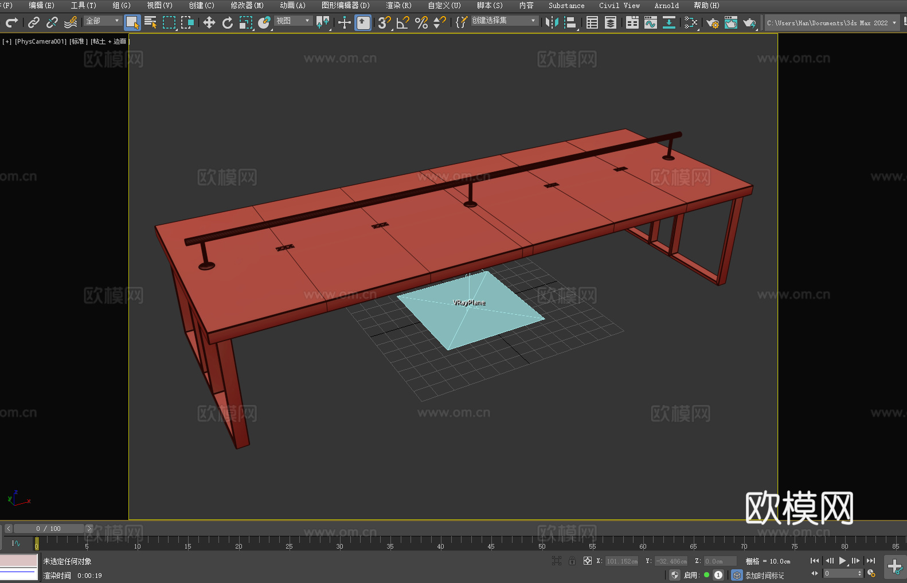Screen dimensions: 907x583
Task: Open the 修改器(M) menu
Action: click(247, 5)
